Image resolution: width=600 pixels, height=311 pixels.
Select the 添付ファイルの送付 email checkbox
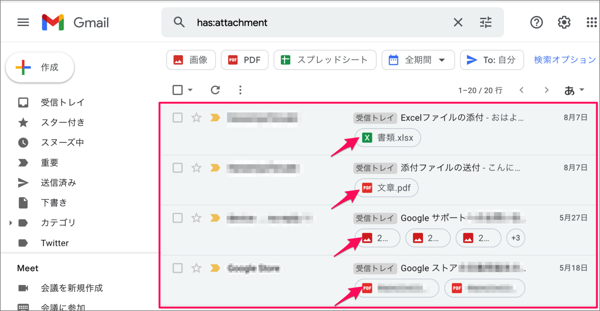point(178,168)
